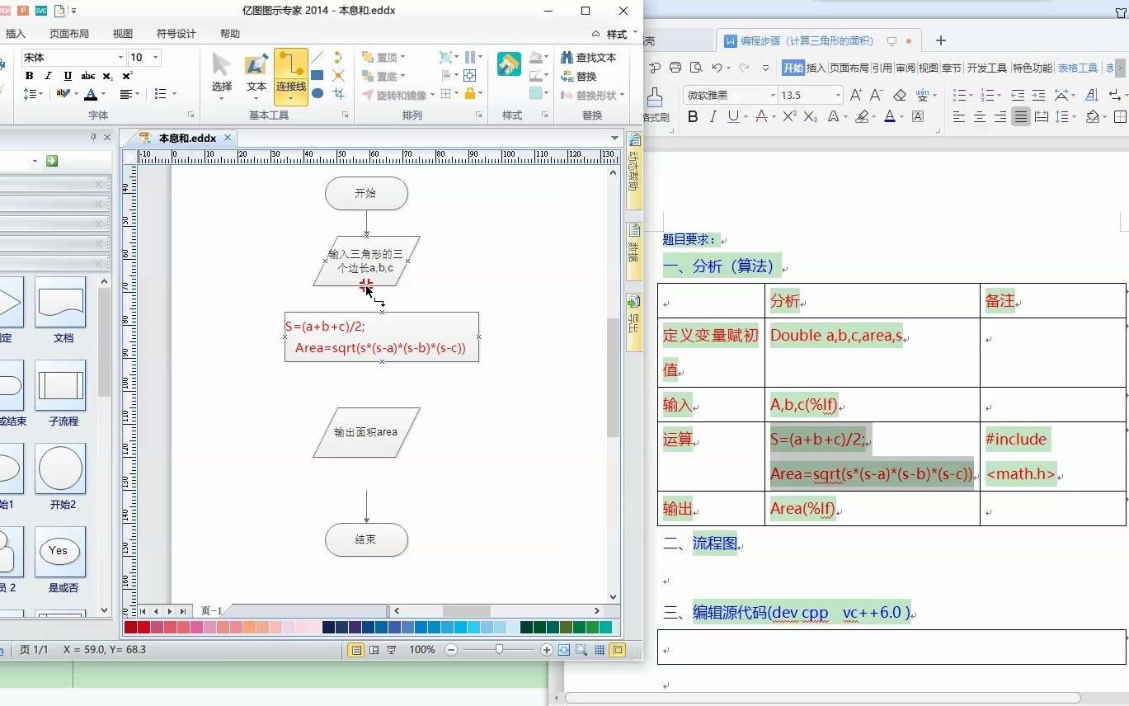Click the 替换 replace button in Edraw
1129x706 pixels.
click(579, 76)
